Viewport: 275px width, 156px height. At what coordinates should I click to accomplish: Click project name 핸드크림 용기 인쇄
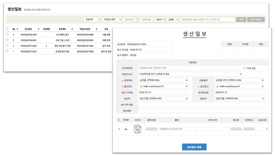pos(62,46)
